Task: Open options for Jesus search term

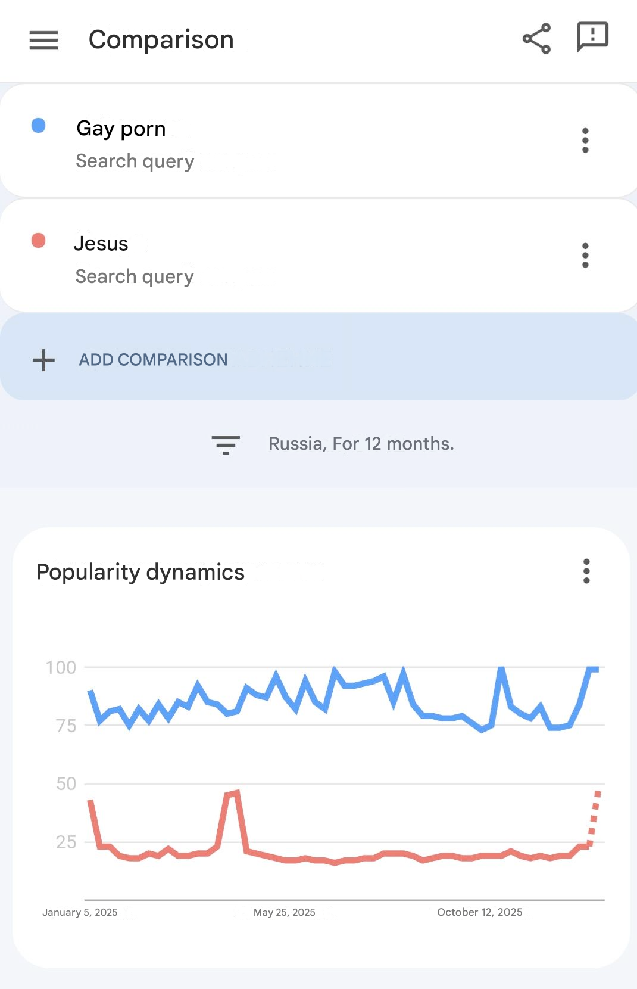Action: pos(585,256)
